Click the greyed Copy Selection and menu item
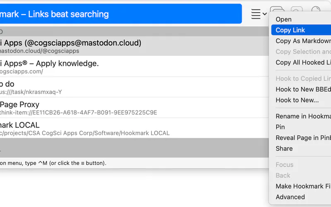This screenshot has height=207, width=331. (x=301, y=51)
